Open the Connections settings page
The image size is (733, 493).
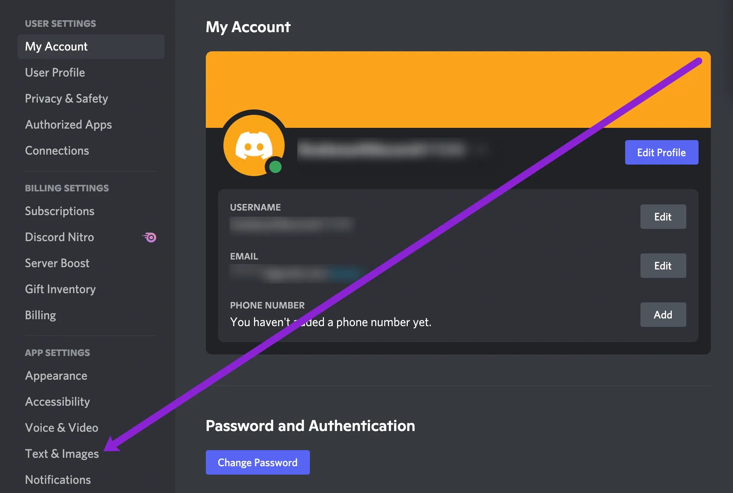[x=57, y=151]
